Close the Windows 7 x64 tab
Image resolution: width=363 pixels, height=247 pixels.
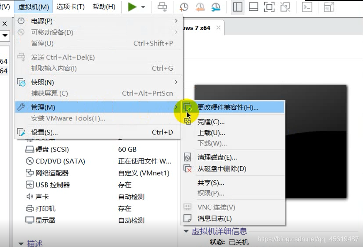[218, 28]
